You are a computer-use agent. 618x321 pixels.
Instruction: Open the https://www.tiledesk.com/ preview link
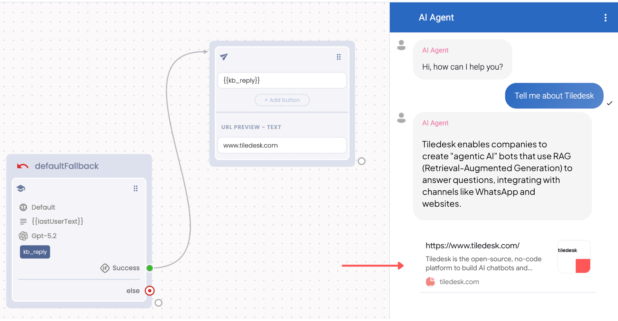(473, 246)
